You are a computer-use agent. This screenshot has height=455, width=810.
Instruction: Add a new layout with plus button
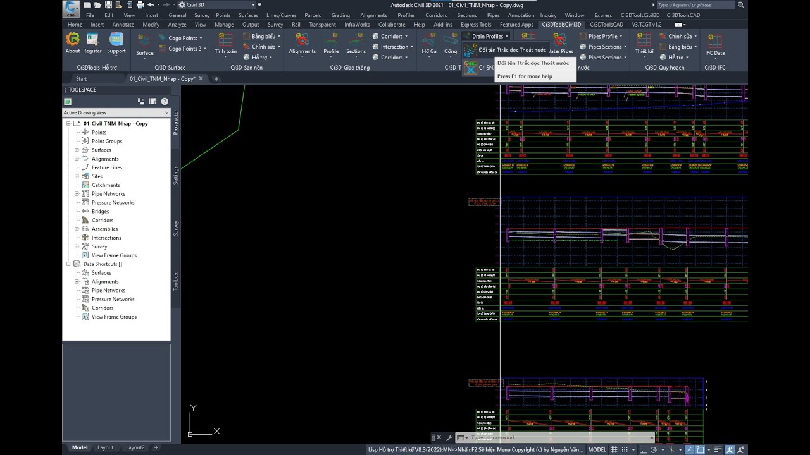point(156,447)
